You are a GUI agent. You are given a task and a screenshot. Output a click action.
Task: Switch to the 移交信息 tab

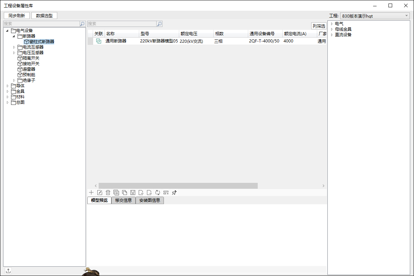124,200
